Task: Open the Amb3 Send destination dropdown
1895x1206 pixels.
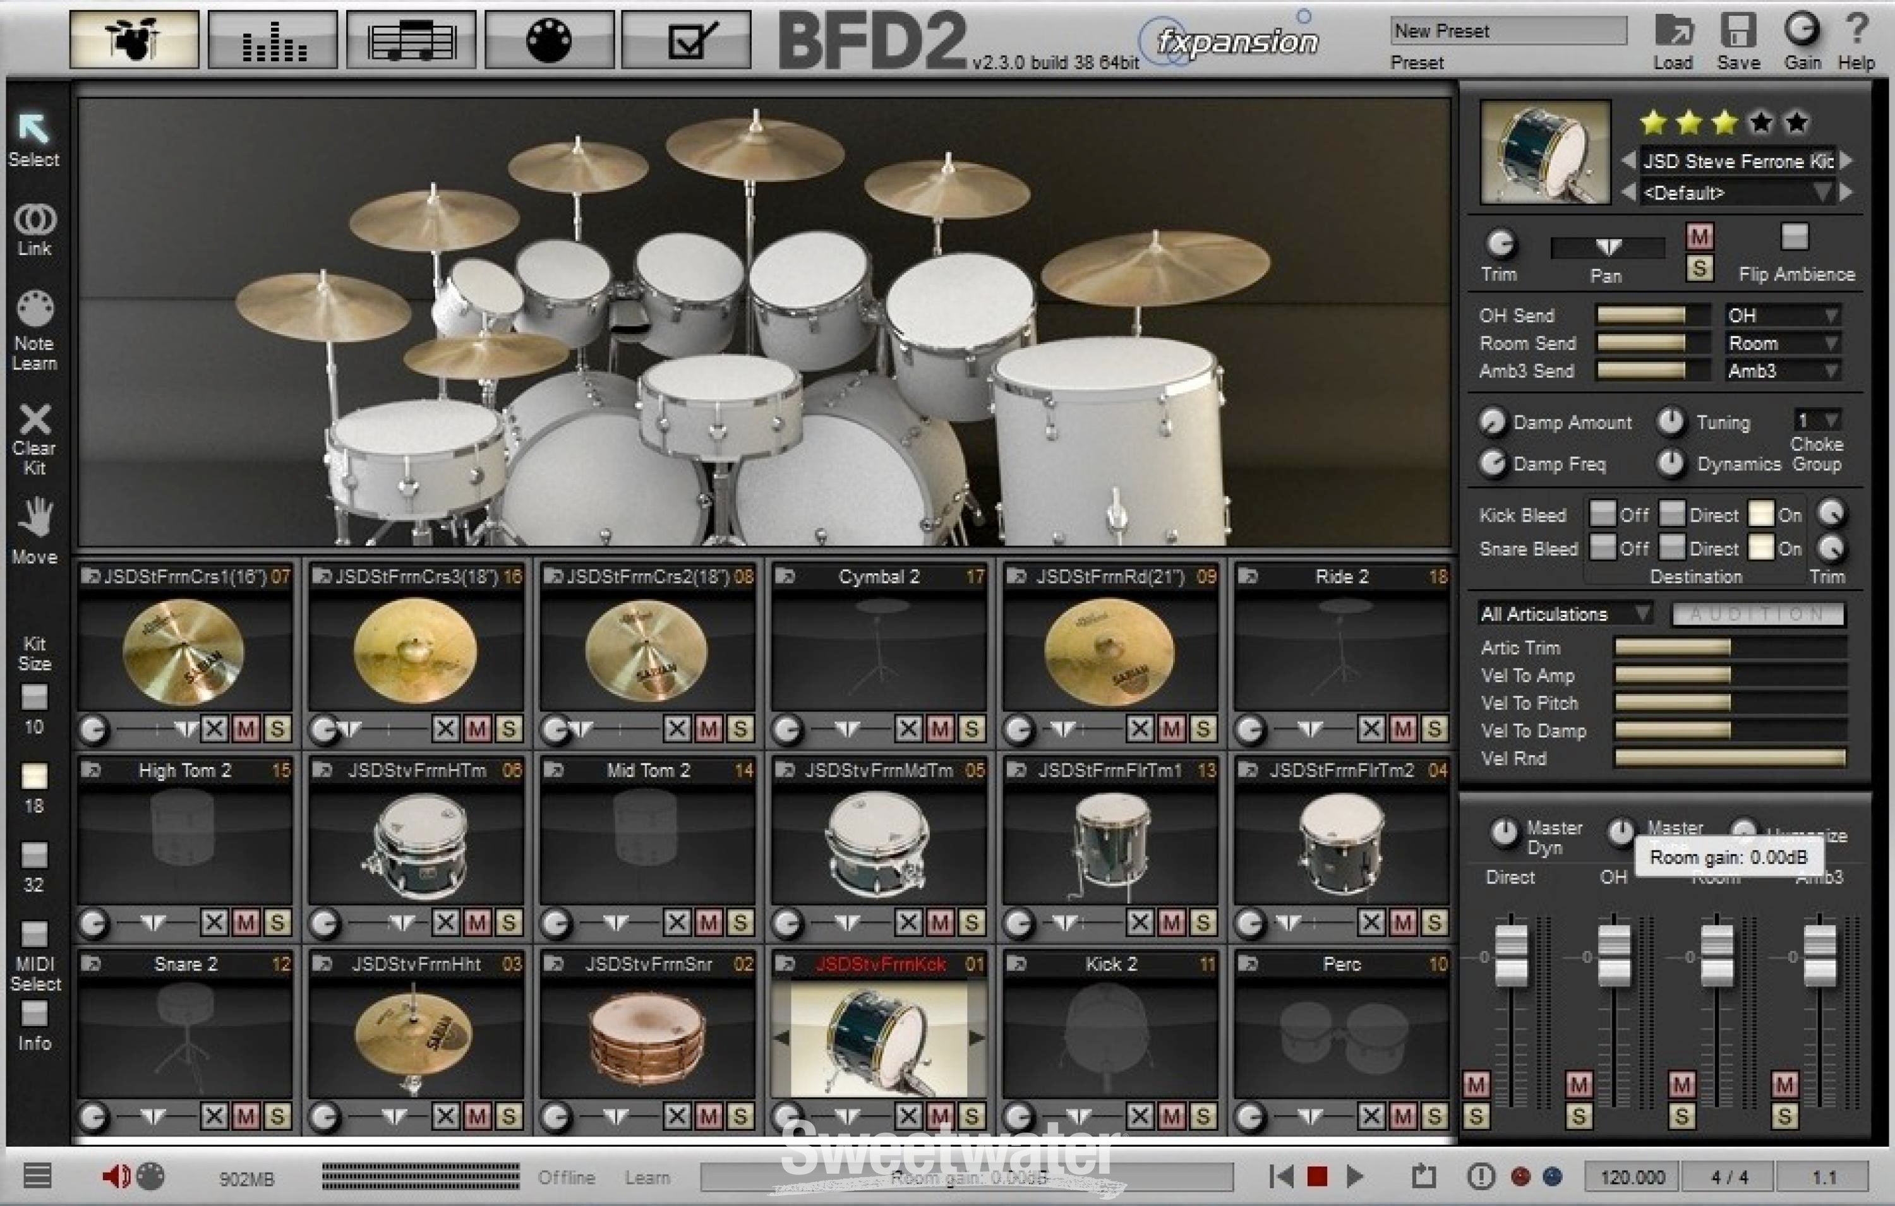Action: (x=1784, y=371)
